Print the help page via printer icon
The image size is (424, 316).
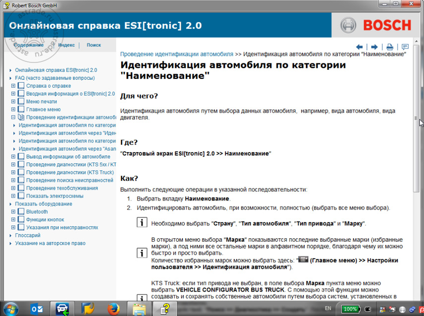coord(390,47)
